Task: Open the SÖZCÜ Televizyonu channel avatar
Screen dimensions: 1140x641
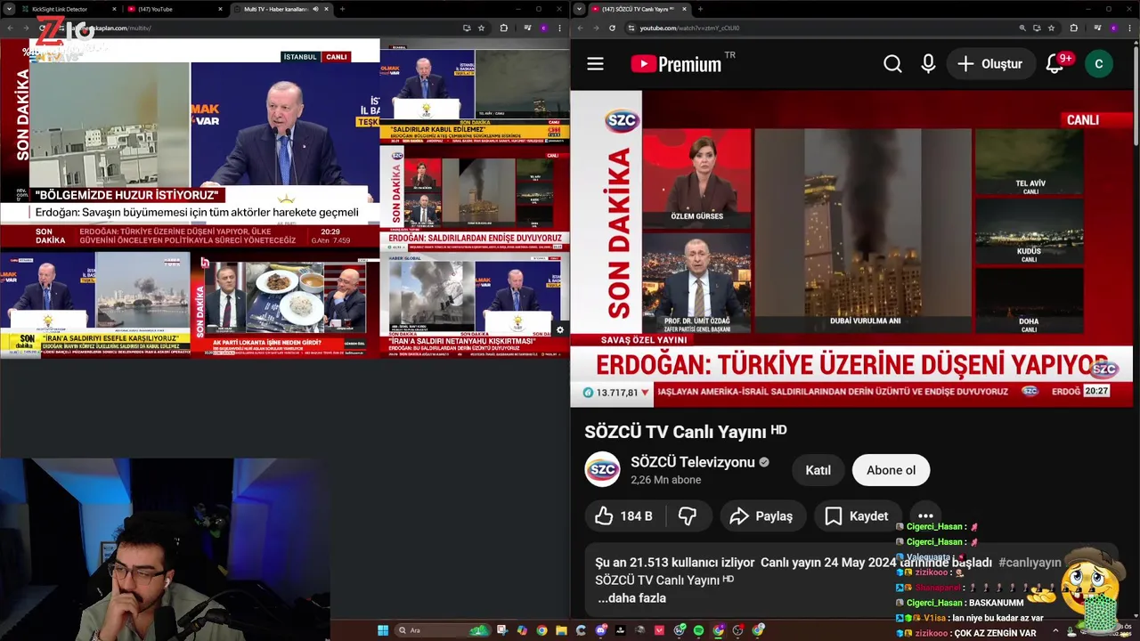Action: pos(602,469)
